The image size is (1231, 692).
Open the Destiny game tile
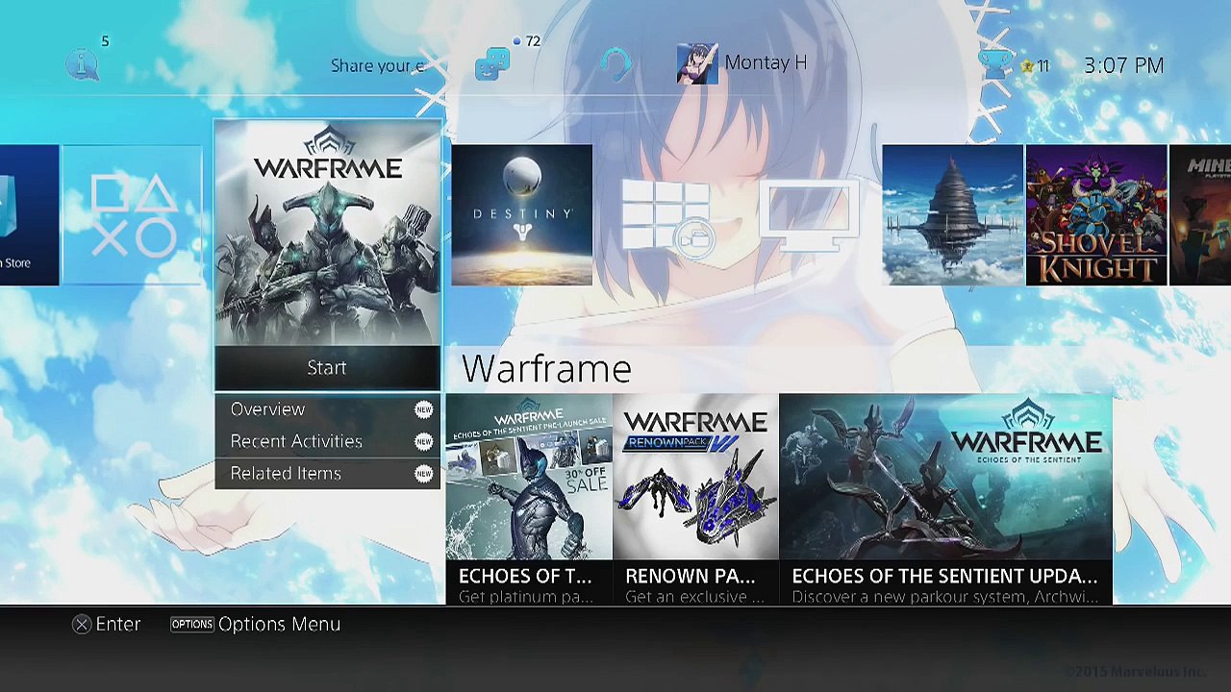point(522,215)
